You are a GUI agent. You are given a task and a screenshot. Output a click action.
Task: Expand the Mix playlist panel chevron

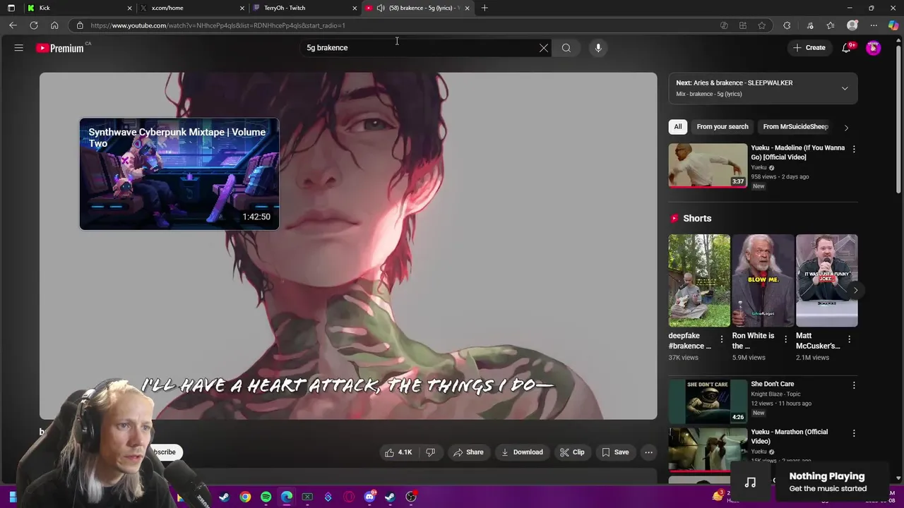click(845, 88)
